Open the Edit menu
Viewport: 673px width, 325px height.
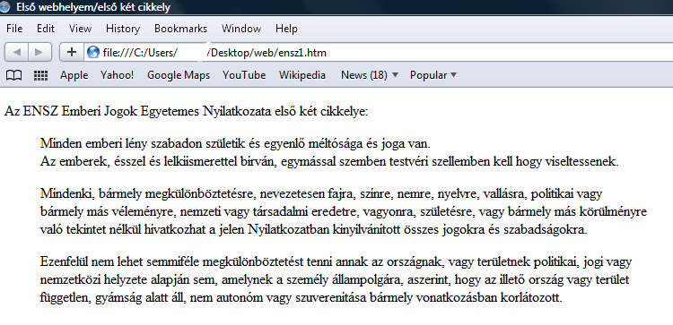pos(46,29)
